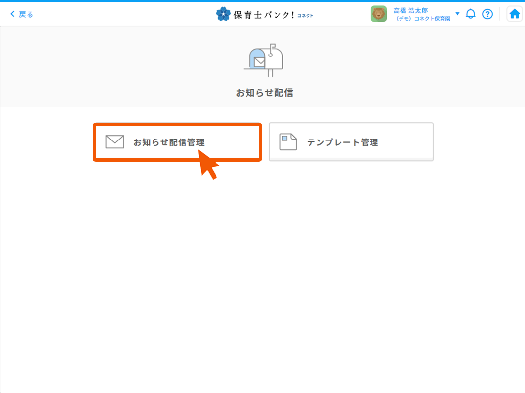This screenshot has height=393, width=525.
Task: Open the bear avatar profile picture
Action: 378,14
